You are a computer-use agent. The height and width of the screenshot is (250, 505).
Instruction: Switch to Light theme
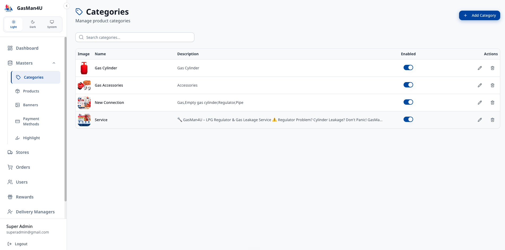pos(14,24)
